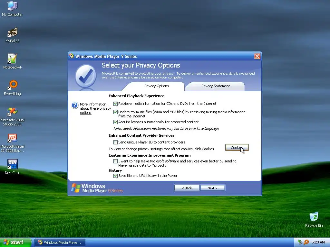Enable Send unique Player ID to content providers

pos(115,142)
